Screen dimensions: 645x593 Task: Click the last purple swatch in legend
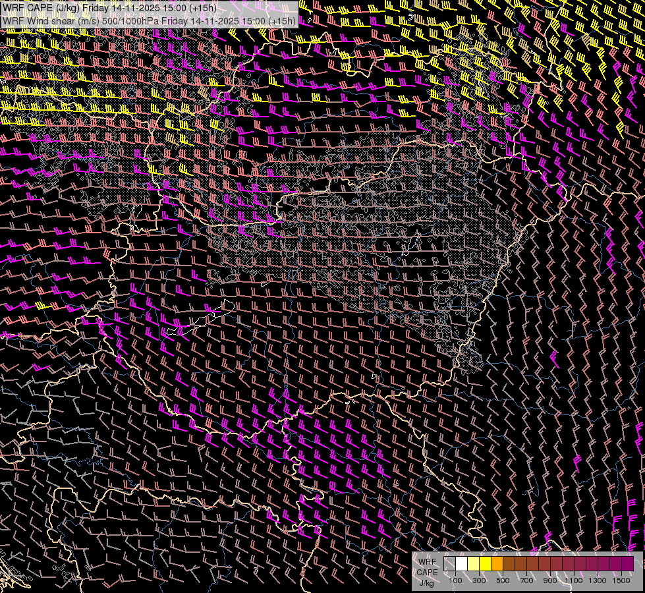[628, 564]
